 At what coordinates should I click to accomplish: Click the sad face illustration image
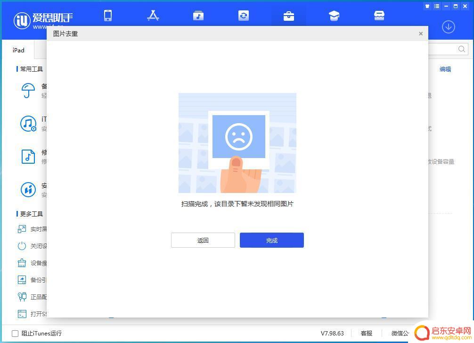[237, 143]
